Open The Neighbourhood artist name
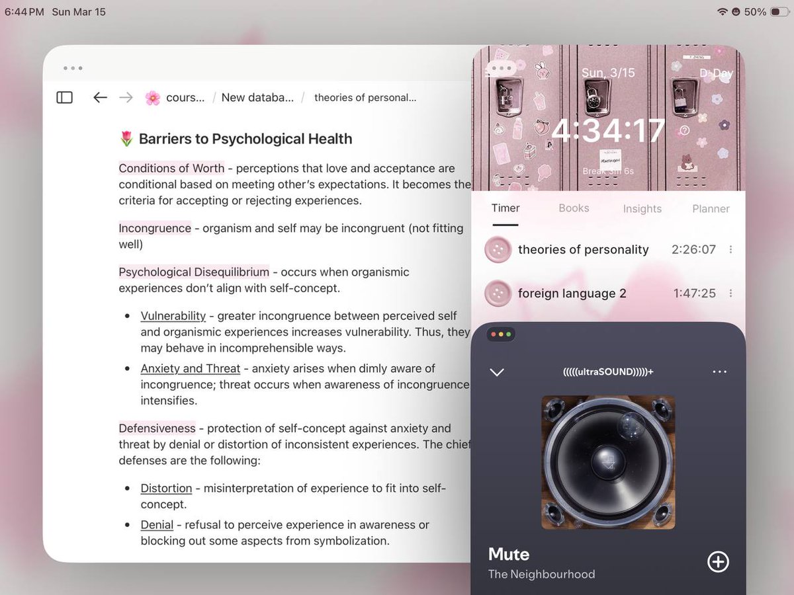794x595 pixels. coord(541,574)
